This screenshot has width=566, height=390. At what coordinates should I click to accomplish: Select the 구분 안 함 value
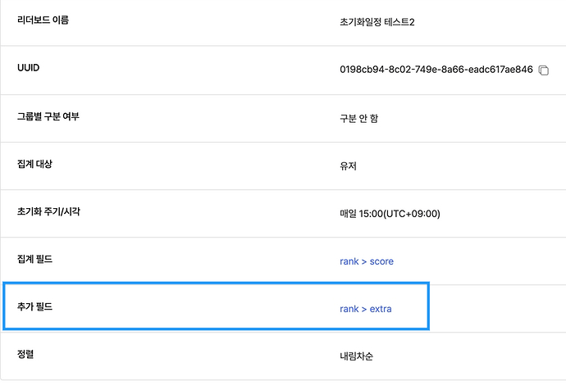pos(358,119)
